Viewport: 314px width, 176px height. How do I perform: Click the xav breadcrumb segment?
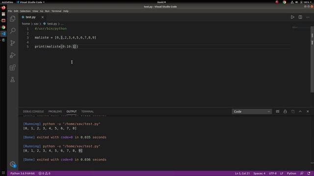point(36,24)
